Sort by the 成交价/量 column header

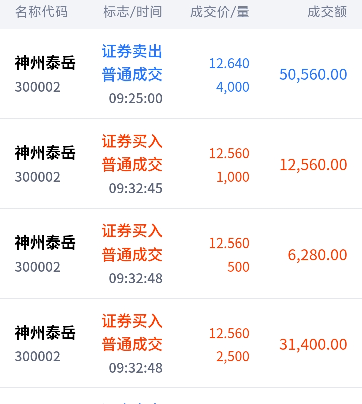click(x=220, y=12)
